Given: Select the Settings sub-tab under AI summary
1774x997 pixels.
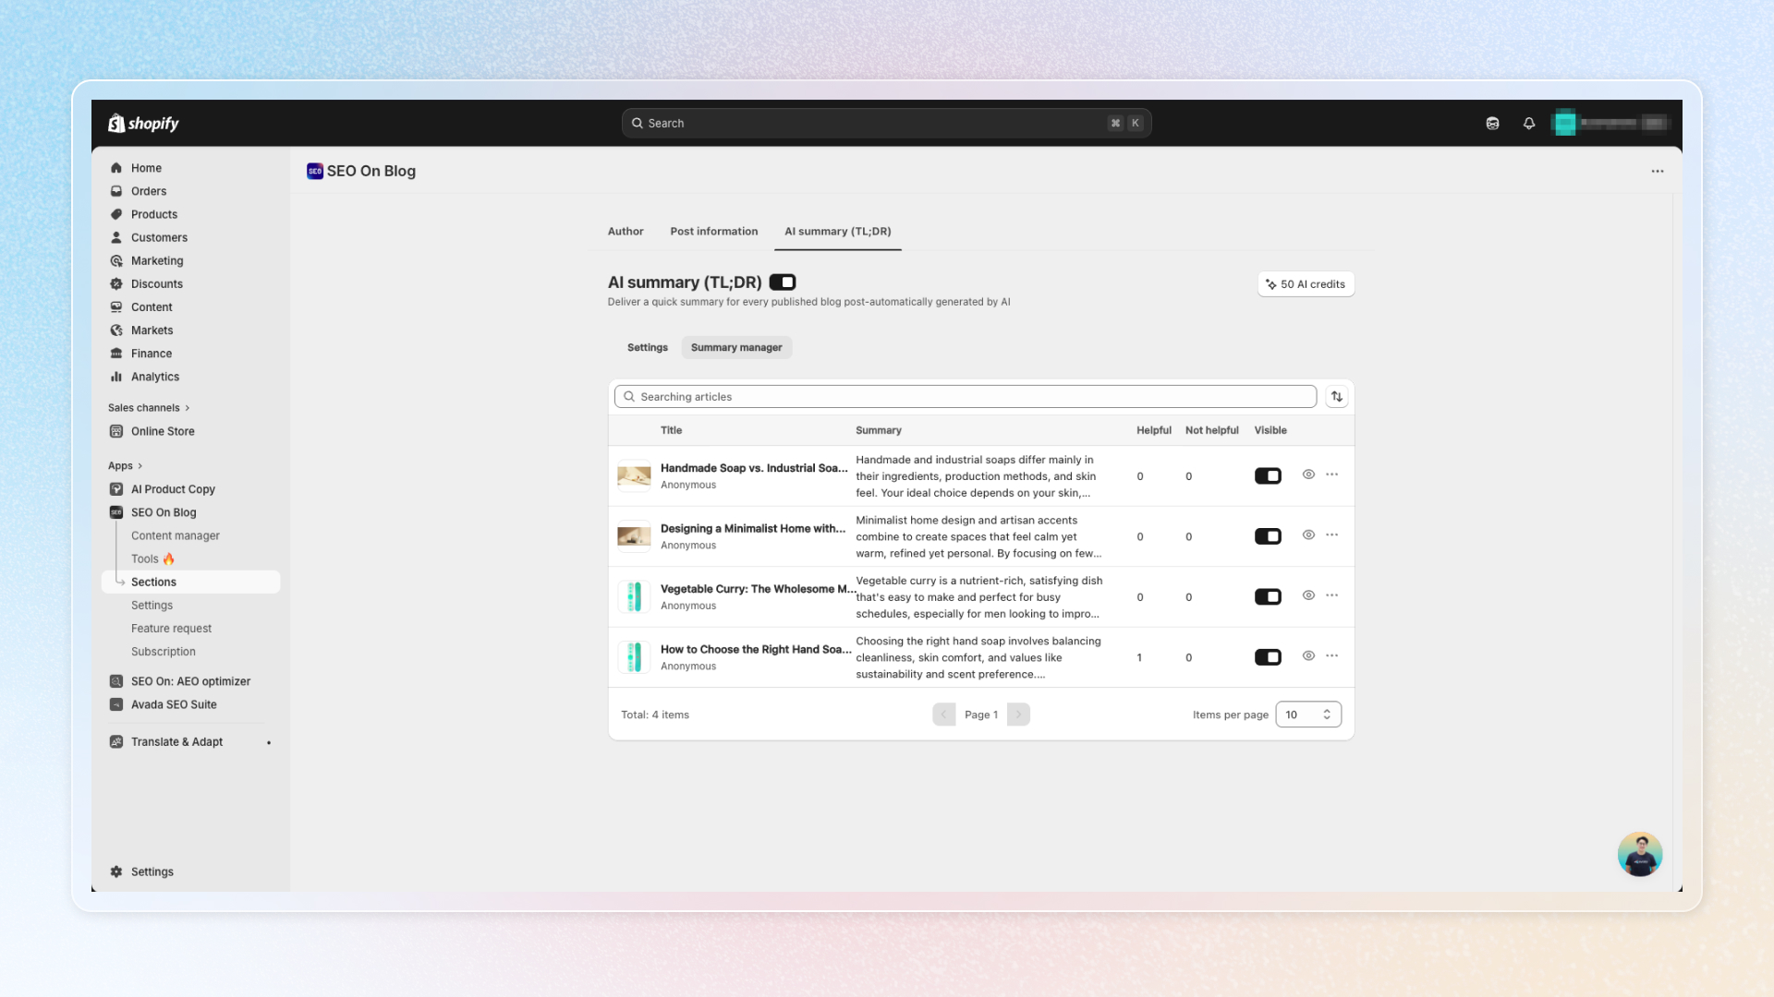Looking at the screenshot, I should click(647, 348).
